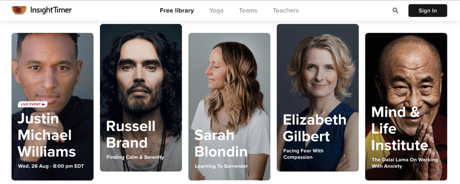This screenshot has width=460, height=184.
Task: Open the Yoga section
Action: point(216,10)
